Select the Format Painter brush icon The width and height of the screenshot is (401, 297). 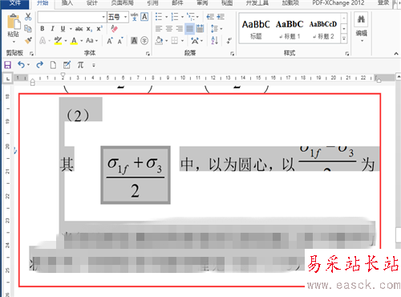pyautogui.click(x=28, y=40)
